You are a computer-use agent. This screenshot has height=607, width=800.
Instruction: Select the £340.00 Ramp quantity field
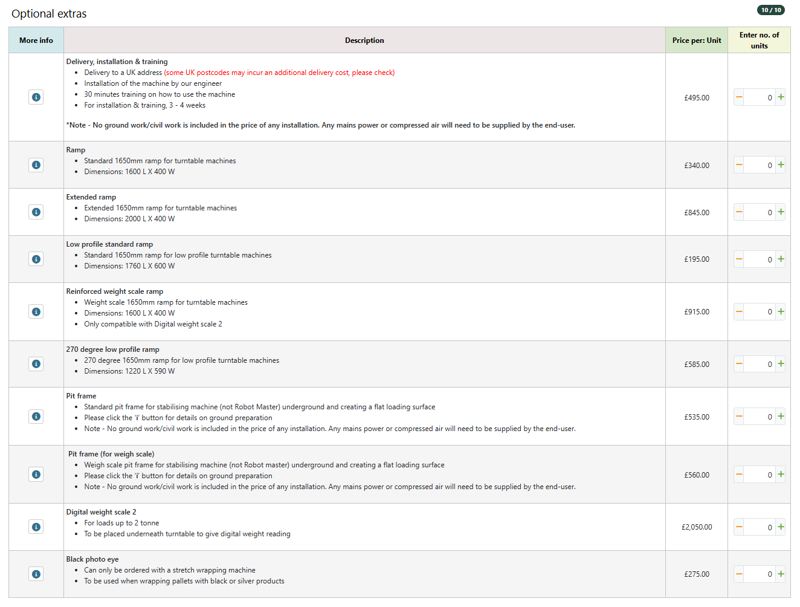(x=760, y=165)
